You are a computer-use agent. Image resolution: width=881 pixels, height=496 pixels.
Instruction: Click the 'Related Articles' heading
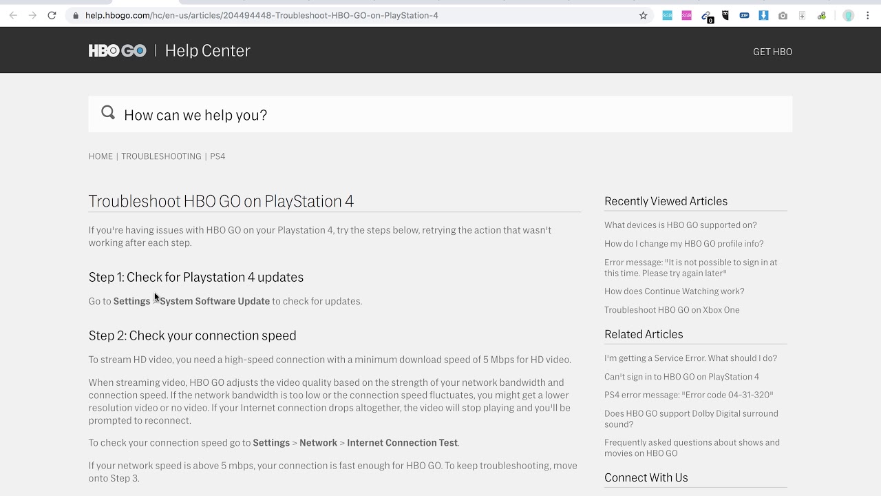tap(644, 334)
